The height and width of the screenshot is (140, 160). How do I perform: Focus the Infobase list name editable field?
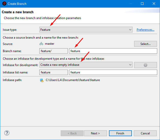(113, 72)
